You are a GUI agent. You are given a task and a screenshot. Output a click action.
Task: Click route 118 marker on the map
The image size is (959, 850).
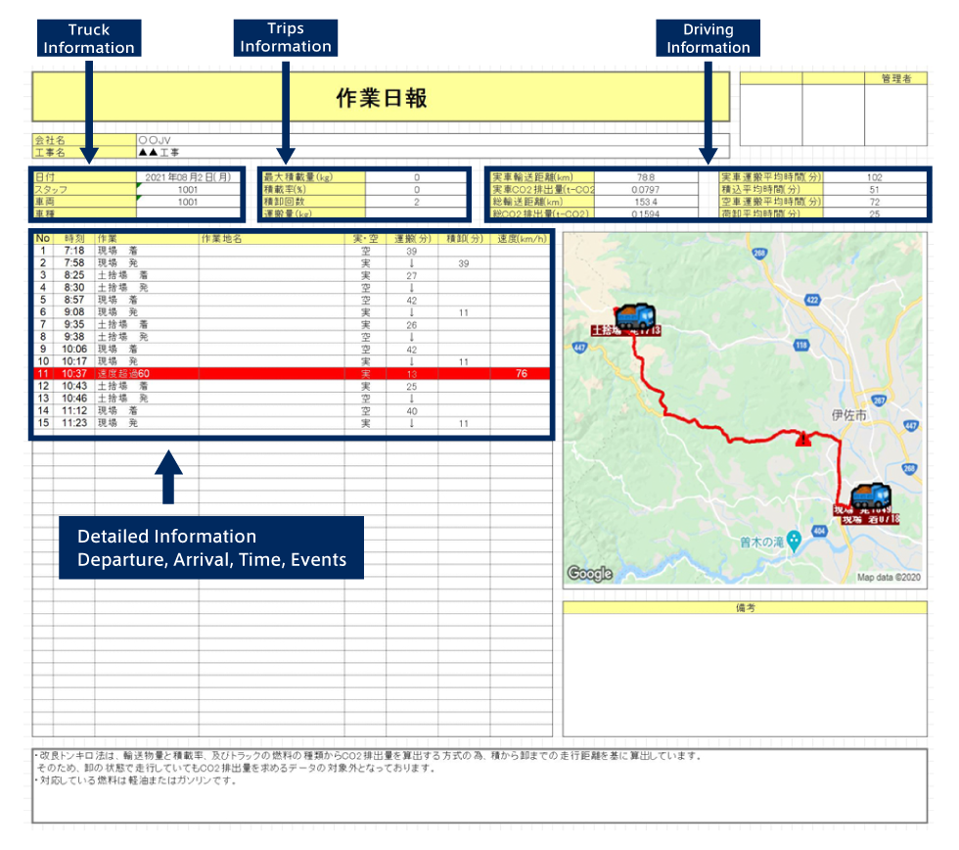pos(801,345)
